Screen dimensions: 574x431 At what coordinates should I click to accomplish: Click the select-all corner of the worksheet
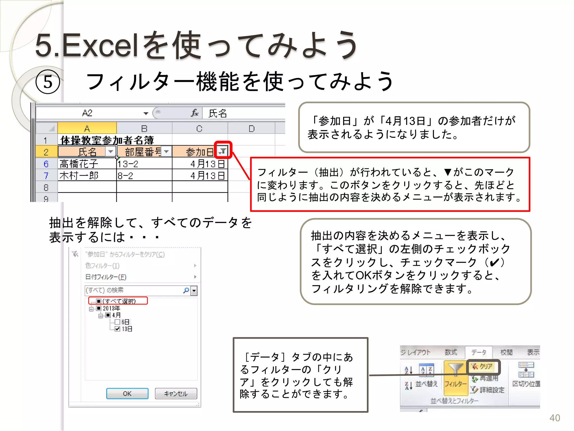pyautogui.click(x=47, y=128)
